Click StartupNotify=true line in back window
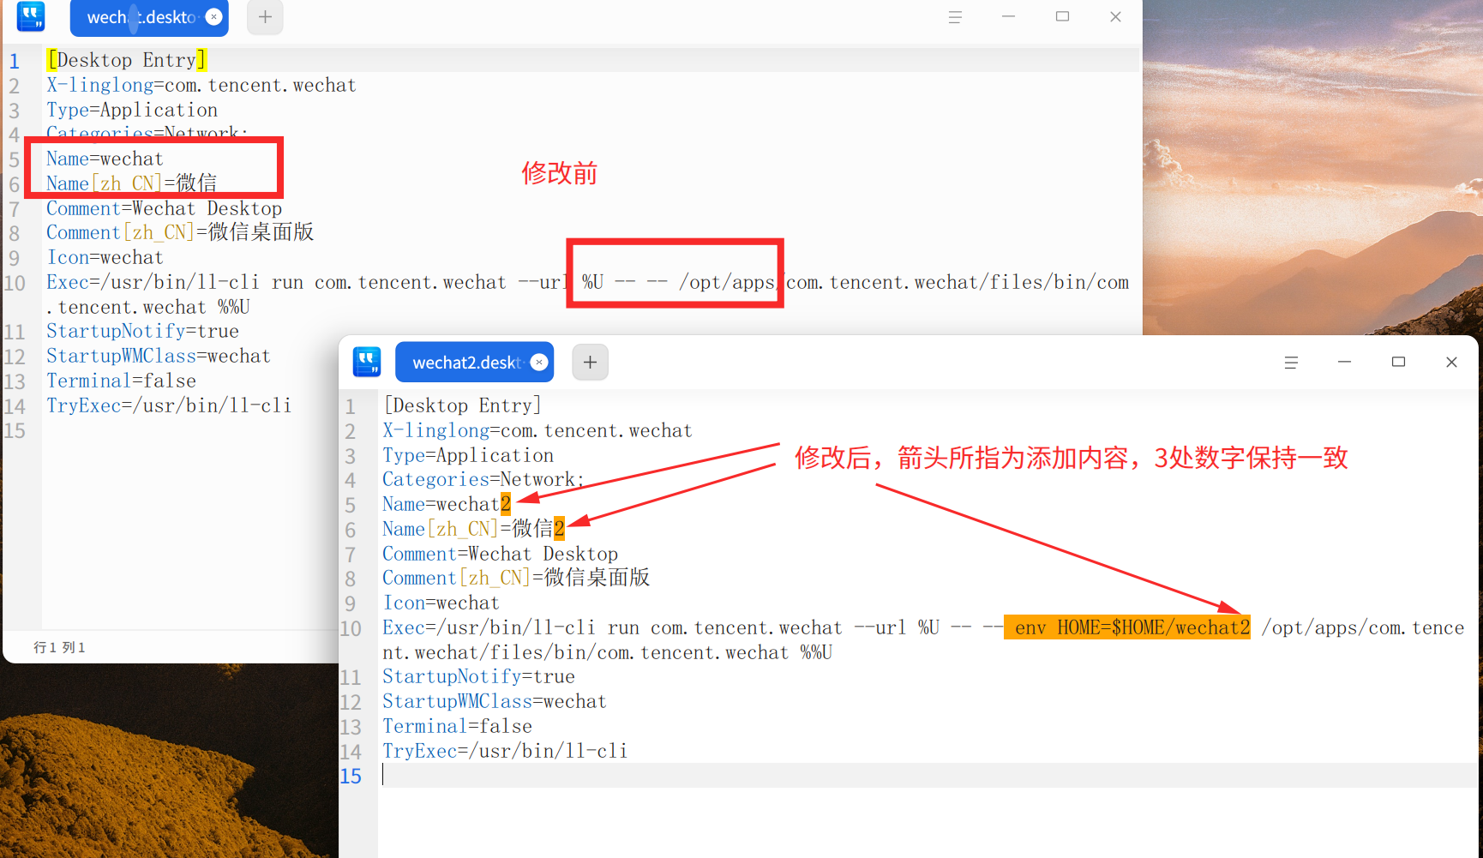The width and height of the screenshot is (1483, 858). 142,331
